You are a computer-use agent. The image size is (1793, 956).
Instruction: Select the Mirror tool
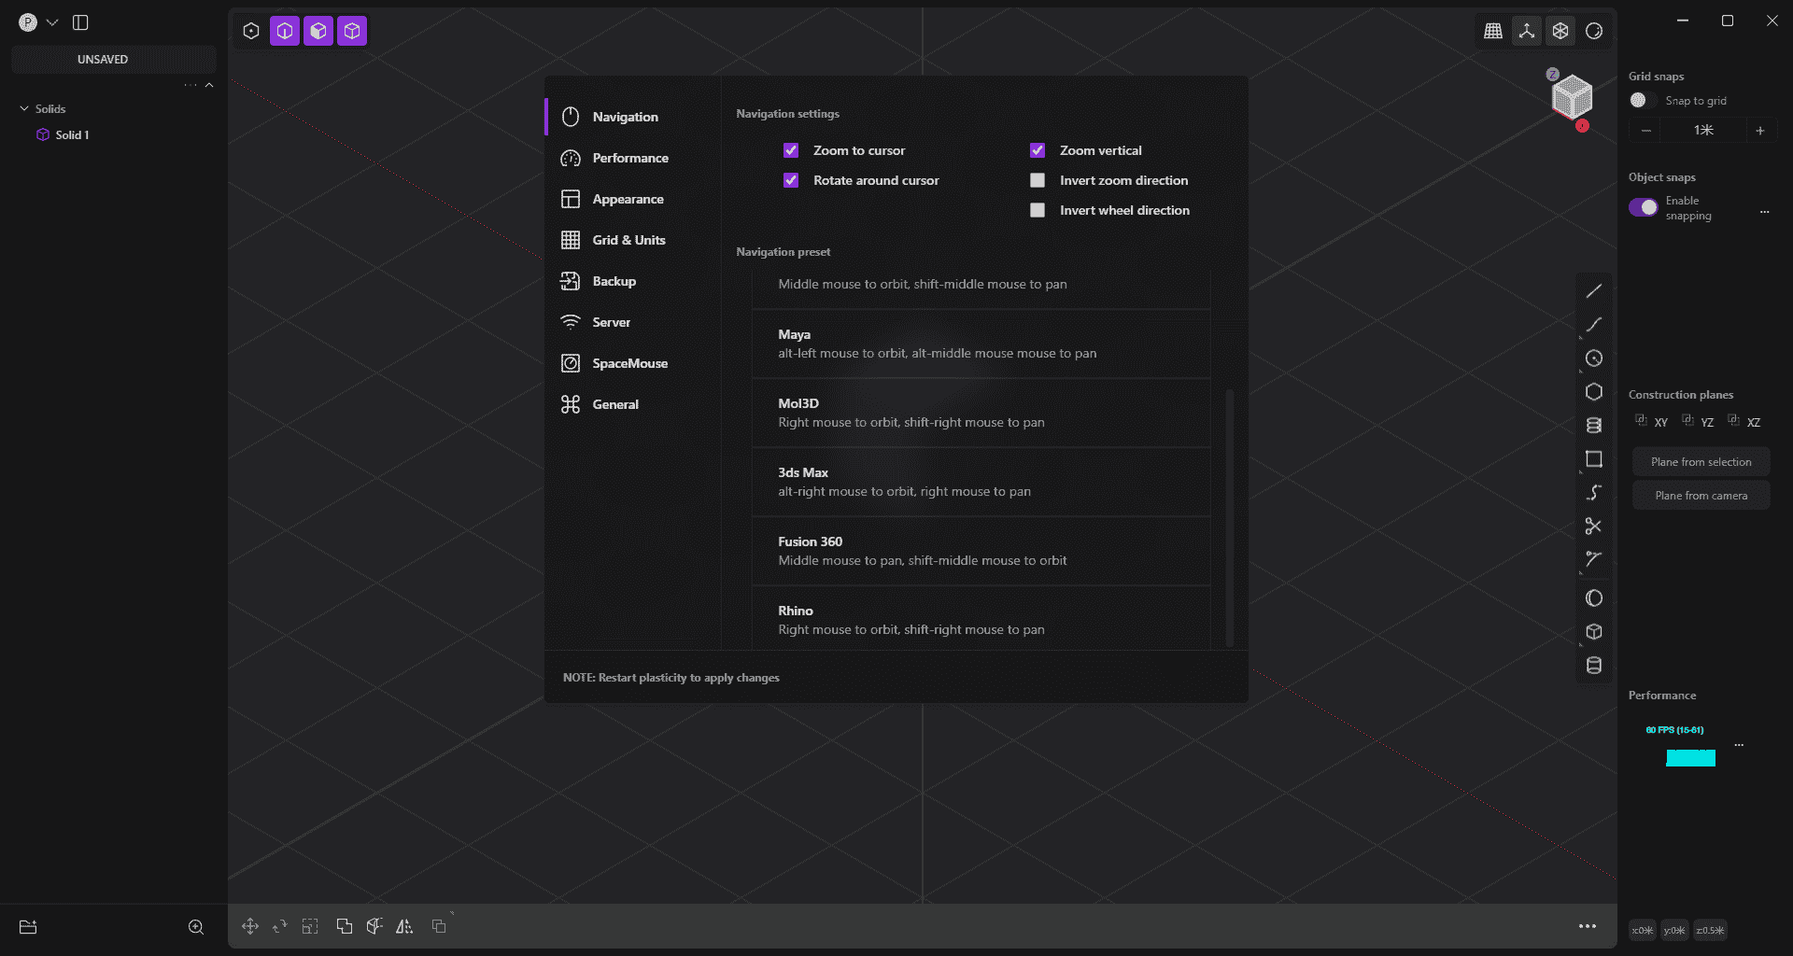(404, 926)
